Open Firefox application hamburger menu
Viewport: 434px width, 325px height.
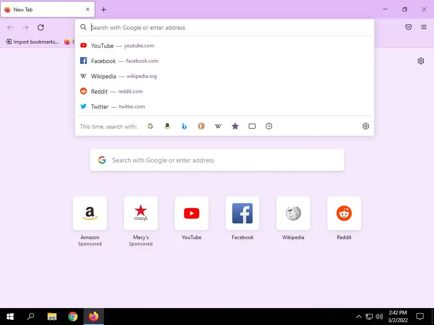424,27
